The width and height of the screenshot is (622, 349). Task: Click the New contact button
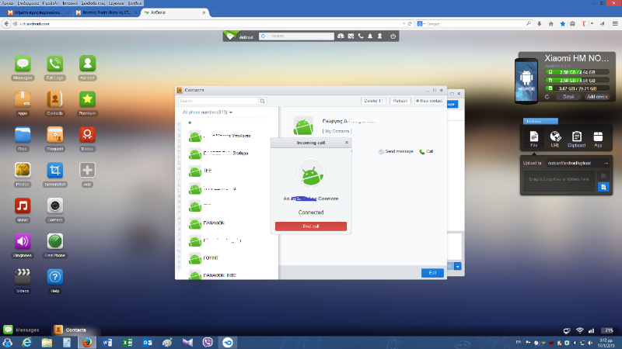click(x=428, y=101)
